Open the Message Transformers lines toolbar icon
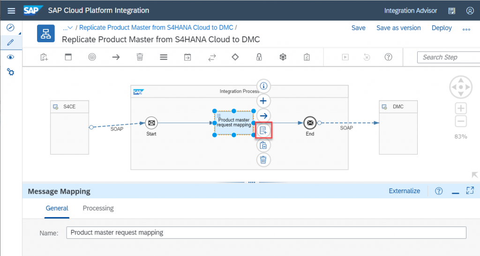Screen dimensions: 480x256 click(x=164, y=57)
